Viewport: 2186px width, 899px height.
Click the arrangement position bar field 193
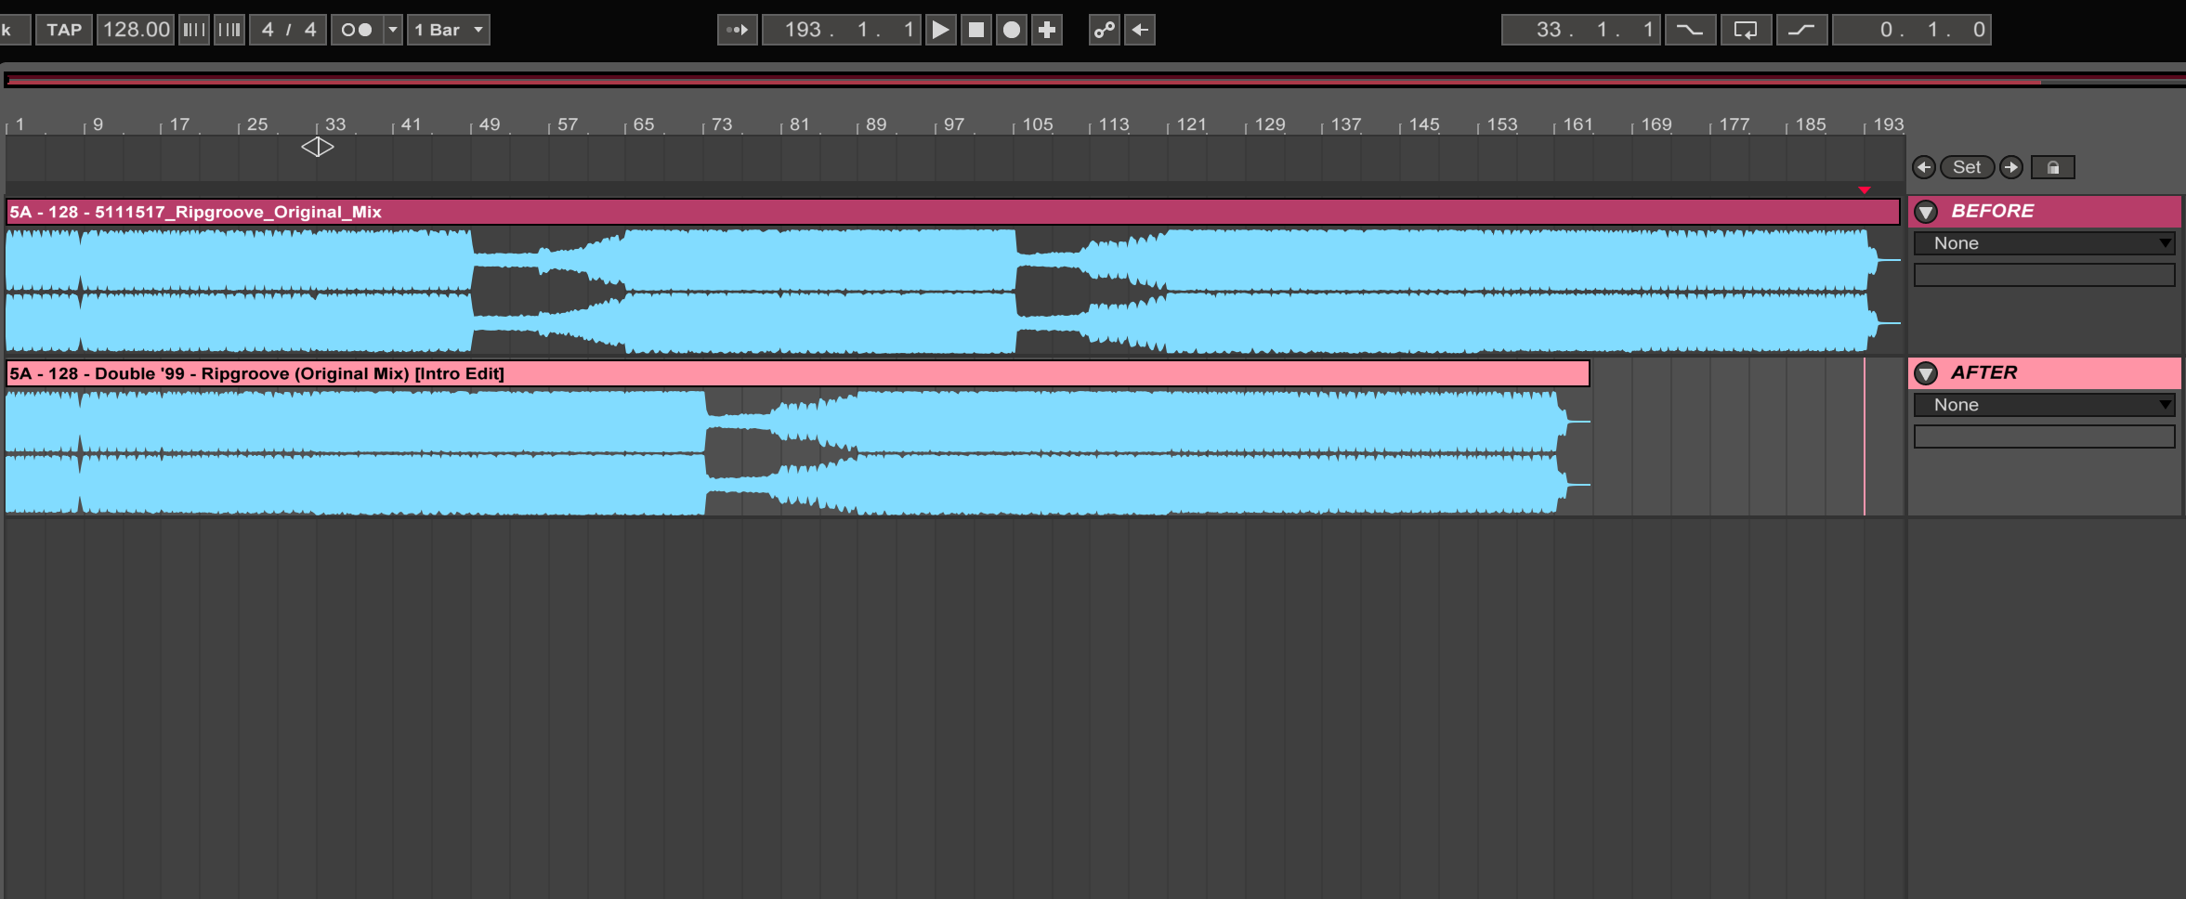pos(803,30)
